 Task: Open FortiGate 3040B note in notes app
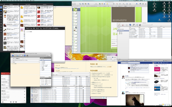click(13, 97)
